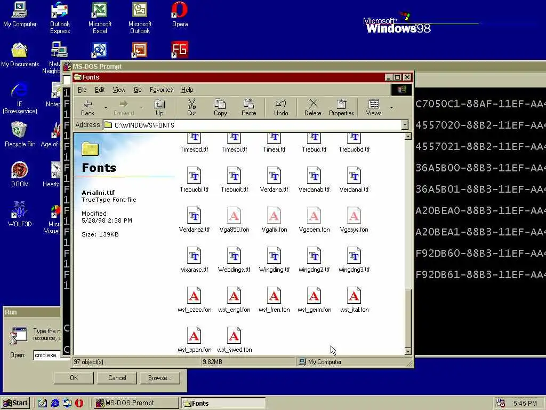Select the wst_engl.fon font file

click(x=234, y=300)
